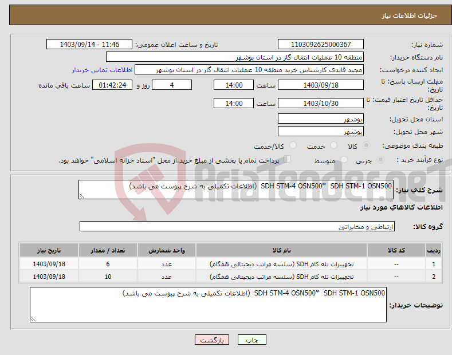The image size is (452, 355).
Task: Click the اطلاعات کالاهای مورد نیاز heading
Action: pos(401,207)
